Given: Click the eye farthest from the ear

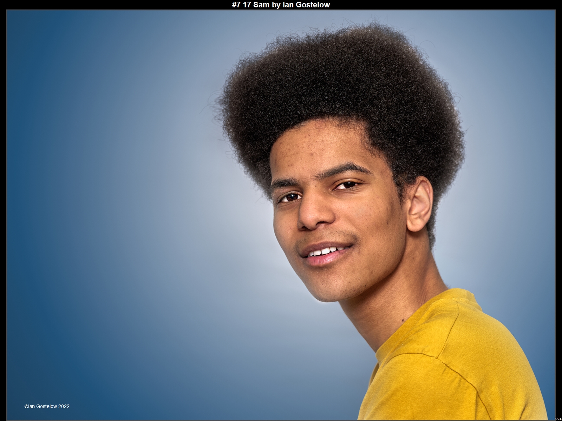Looking at the screenshot, I should point(290,198).
